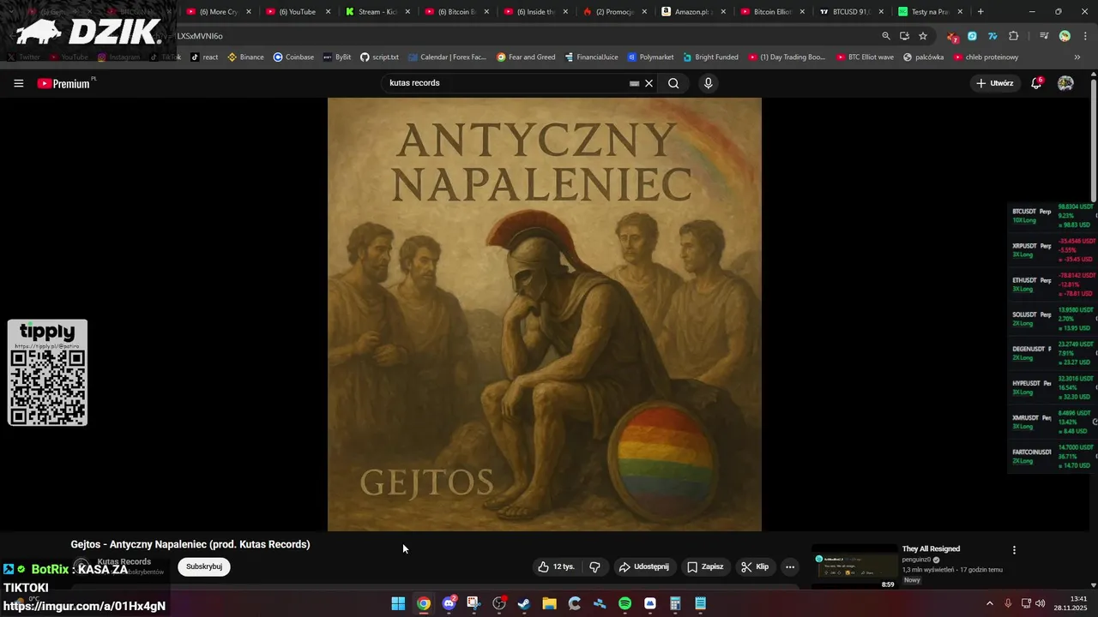Open a new browser tab
1098x617 pixels.
[x=980, y=12]
